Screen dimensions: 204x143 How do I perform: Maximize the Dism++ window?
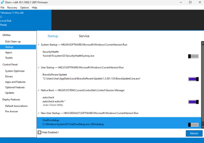[x=190, y=2]
